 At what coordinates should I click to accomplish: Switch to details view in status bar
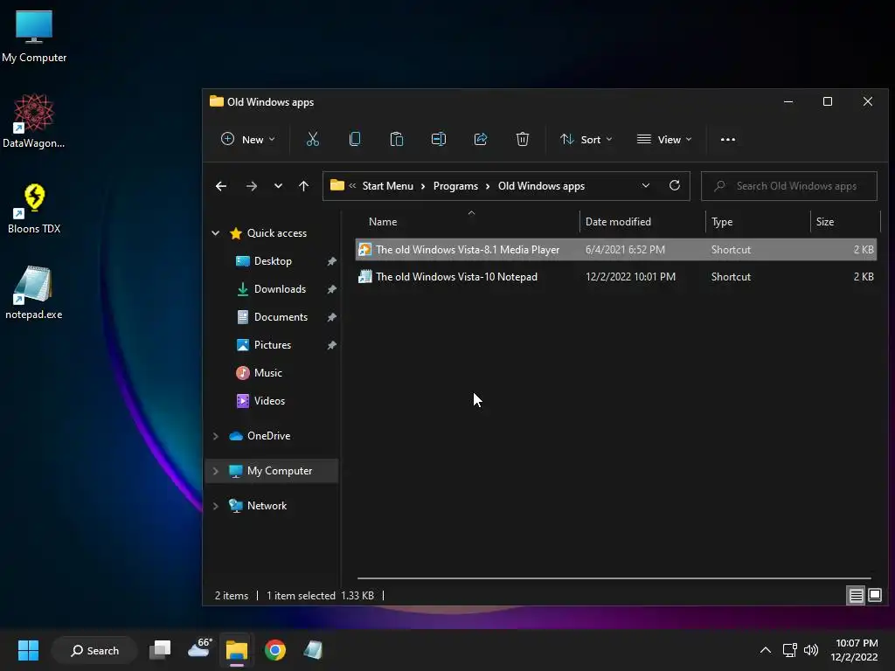point(857,596)
